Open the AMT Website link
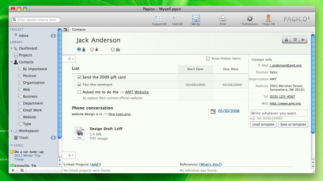The width and height of the screenshot is (323, 181). pyautogui.click(x=137, y=92)
